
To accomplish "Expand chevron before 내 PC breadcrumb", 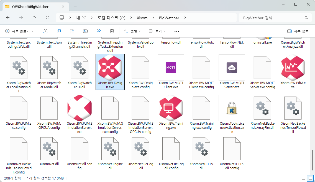I will [70, 18].
